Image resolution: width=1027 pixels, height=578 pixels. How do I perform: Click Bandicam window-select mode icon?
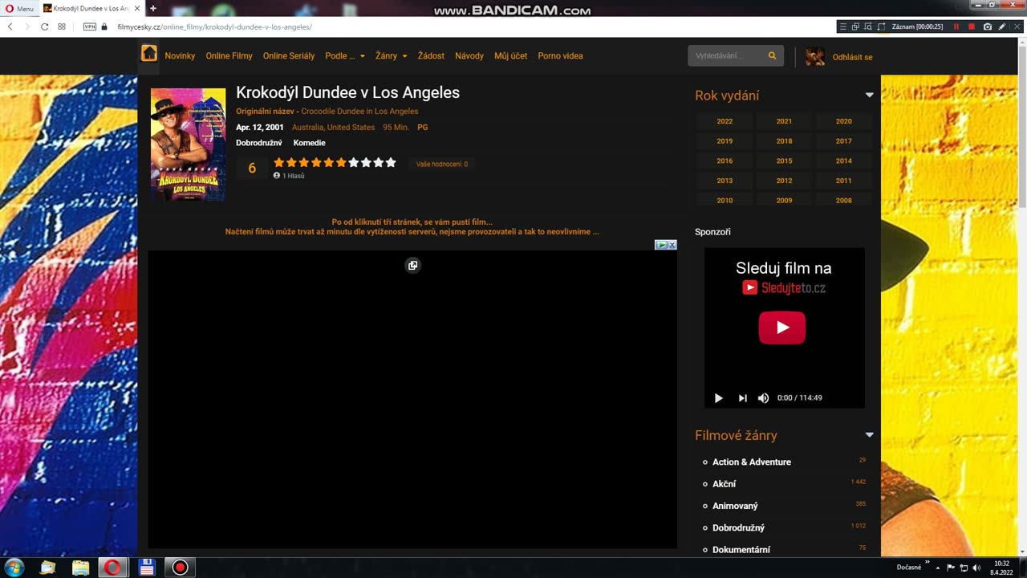855,26
